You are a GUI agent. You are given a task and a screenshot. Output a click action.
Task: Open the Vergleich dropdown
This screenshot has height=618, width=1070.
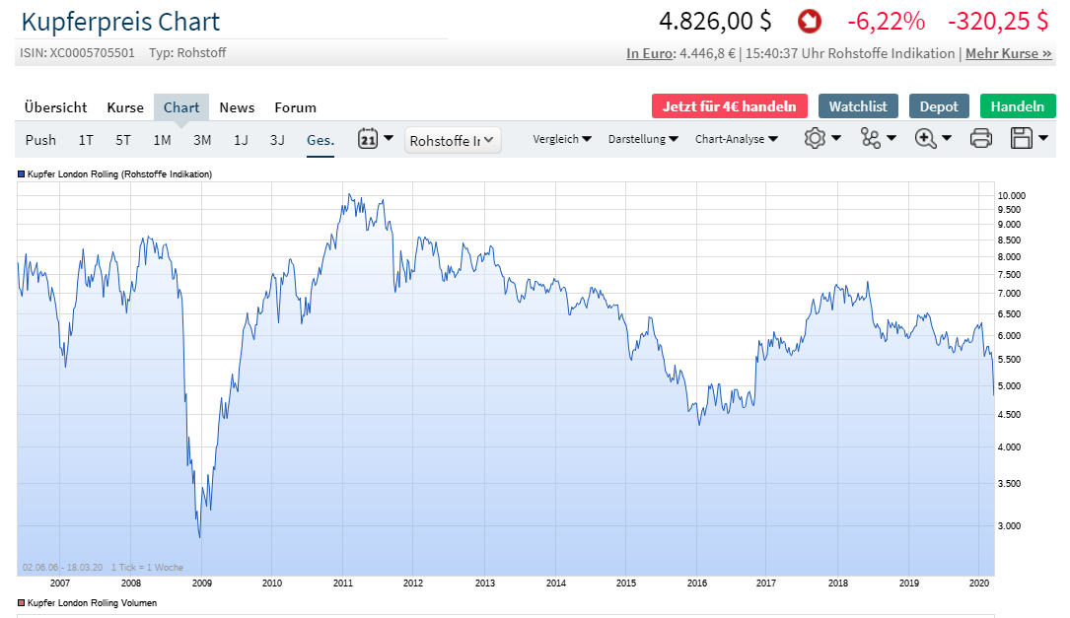[x=562, y=139]
